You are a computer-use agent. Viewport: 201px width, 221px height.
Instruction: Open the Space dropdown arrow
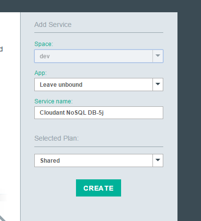(x=158, y=56)
